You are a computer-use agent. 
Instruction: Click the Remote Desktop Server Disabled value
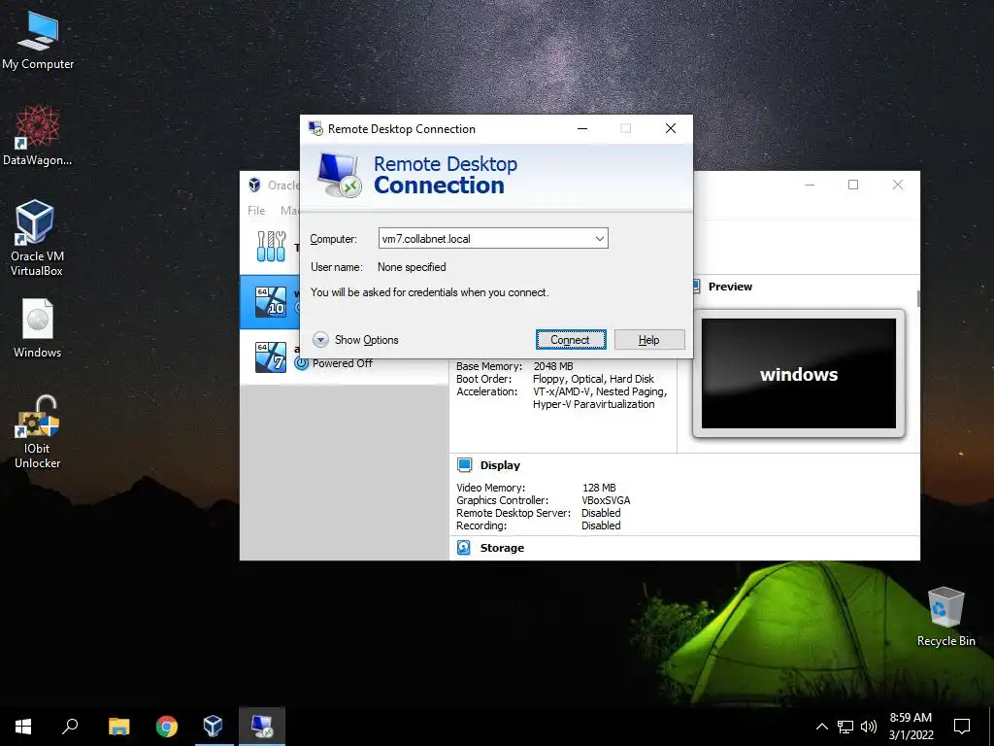point(601,513)
